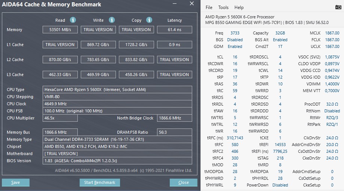Click the DRAM:FSB Ratio 56:3 field

(175, 132)
